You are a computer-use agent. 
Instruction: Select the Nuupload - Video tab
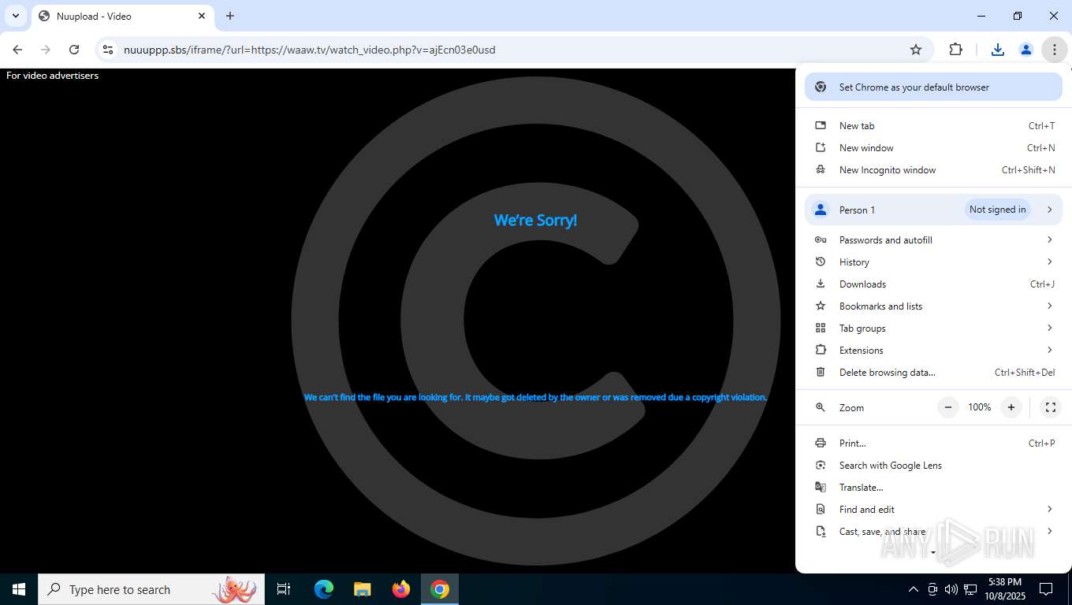coord(122,17)
